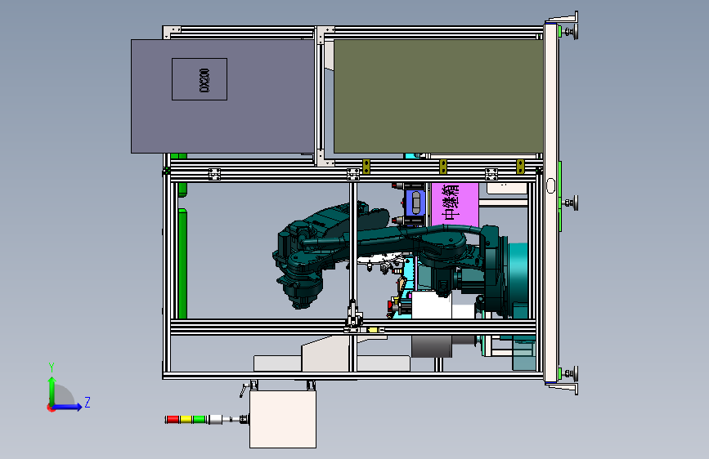Select the olive green panel on the frame
This screenshot has height=459, width=709.
pos(438,96)
